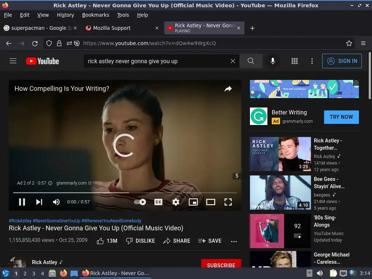Open the View menu
The image size is (372, 279).
[x=43, y=15]
